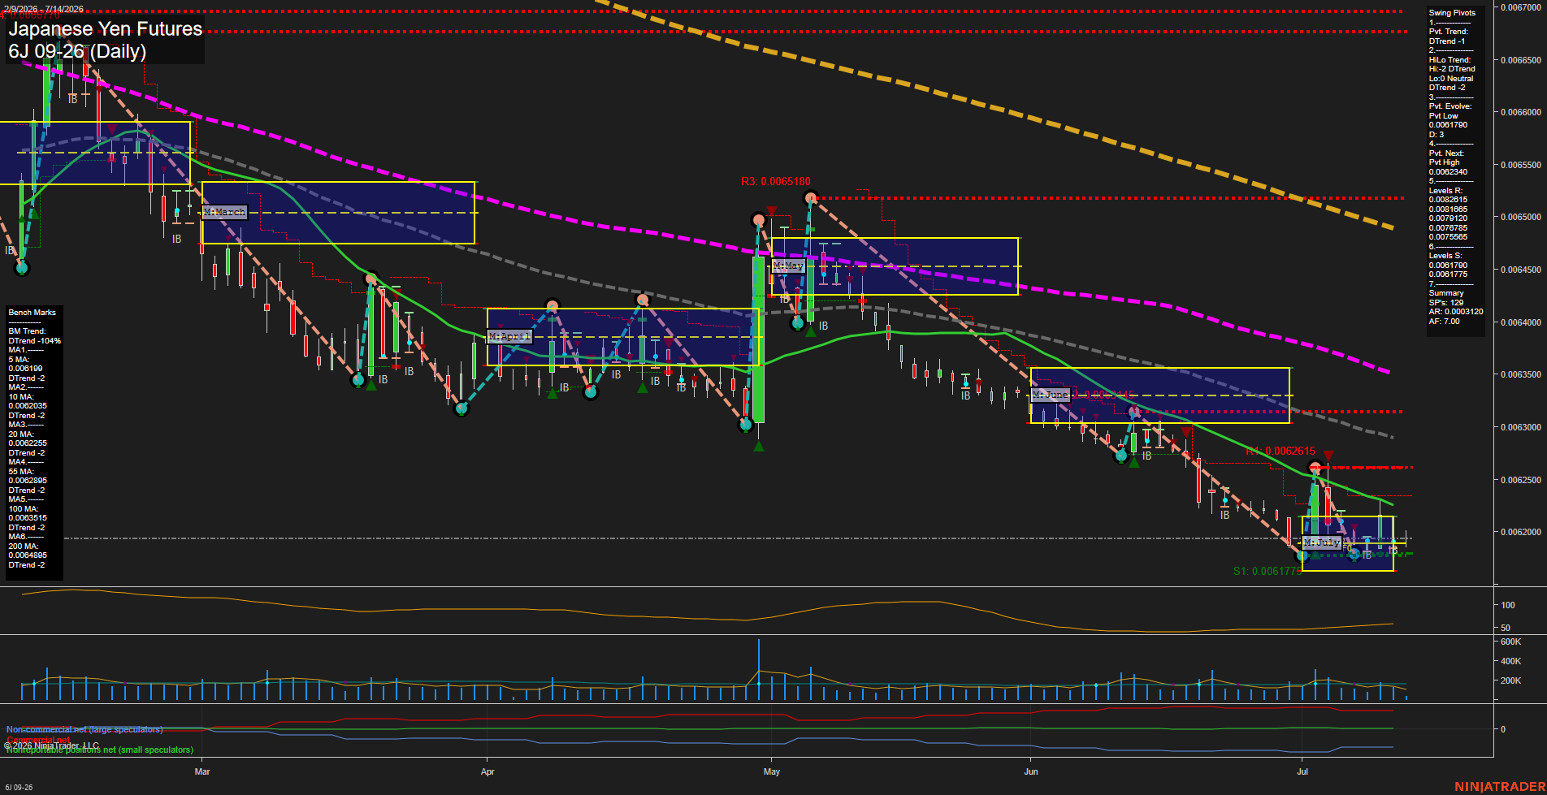Click the swing pivot high marker at R3 line
This screenshot has width=1547, height=795.
click(x=810, y=198)
